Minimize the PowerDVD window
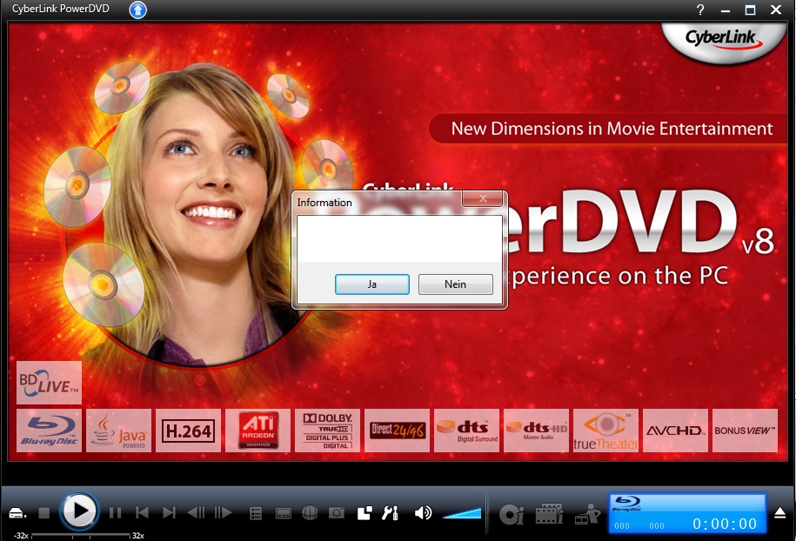796x541 pixels. point(726,10)
